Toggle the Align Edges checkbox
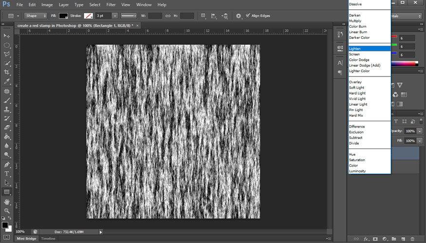This screenshot has width=426, height=243. click(248, 16)
